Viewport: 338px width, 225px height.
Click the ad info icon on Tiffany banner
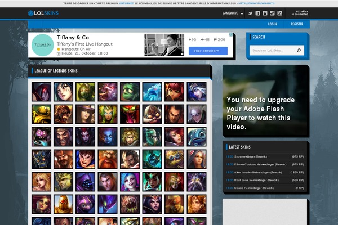231,34
